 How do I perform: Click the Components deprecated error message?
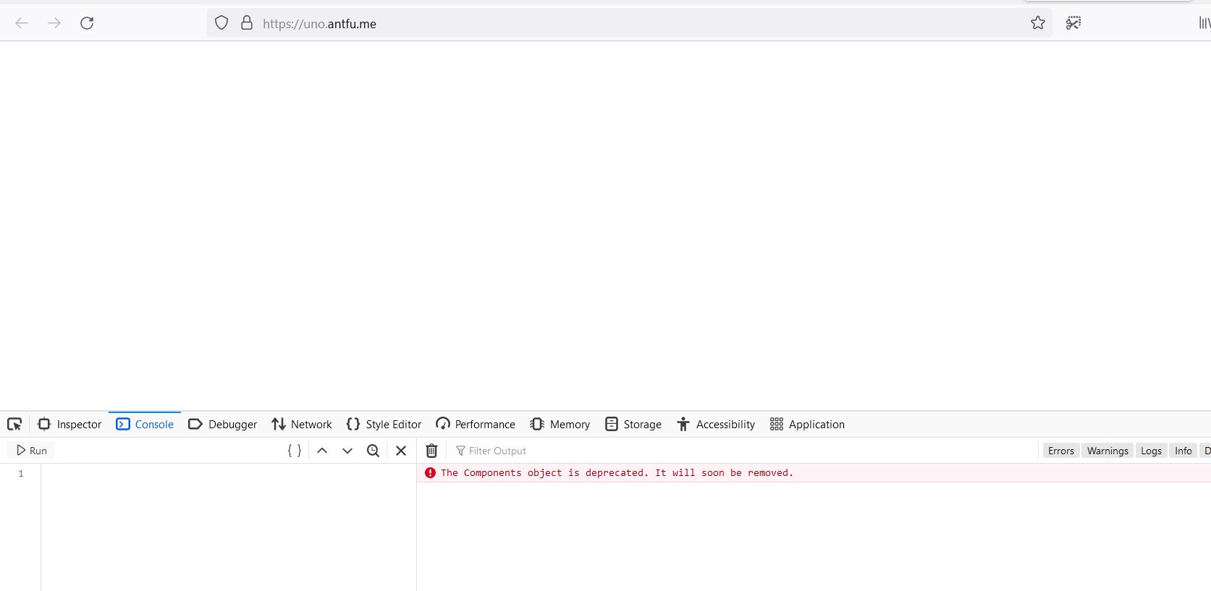617,473
